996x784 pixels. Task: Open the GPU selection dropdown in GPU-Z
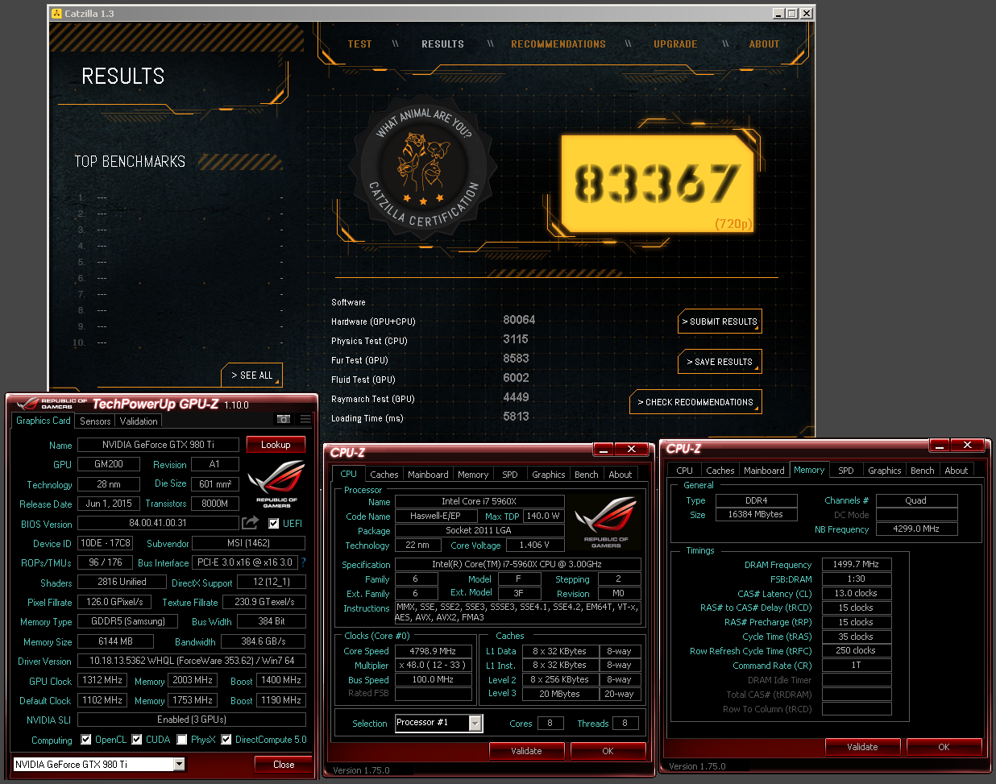pyautogui.click(x=179, y=764)
